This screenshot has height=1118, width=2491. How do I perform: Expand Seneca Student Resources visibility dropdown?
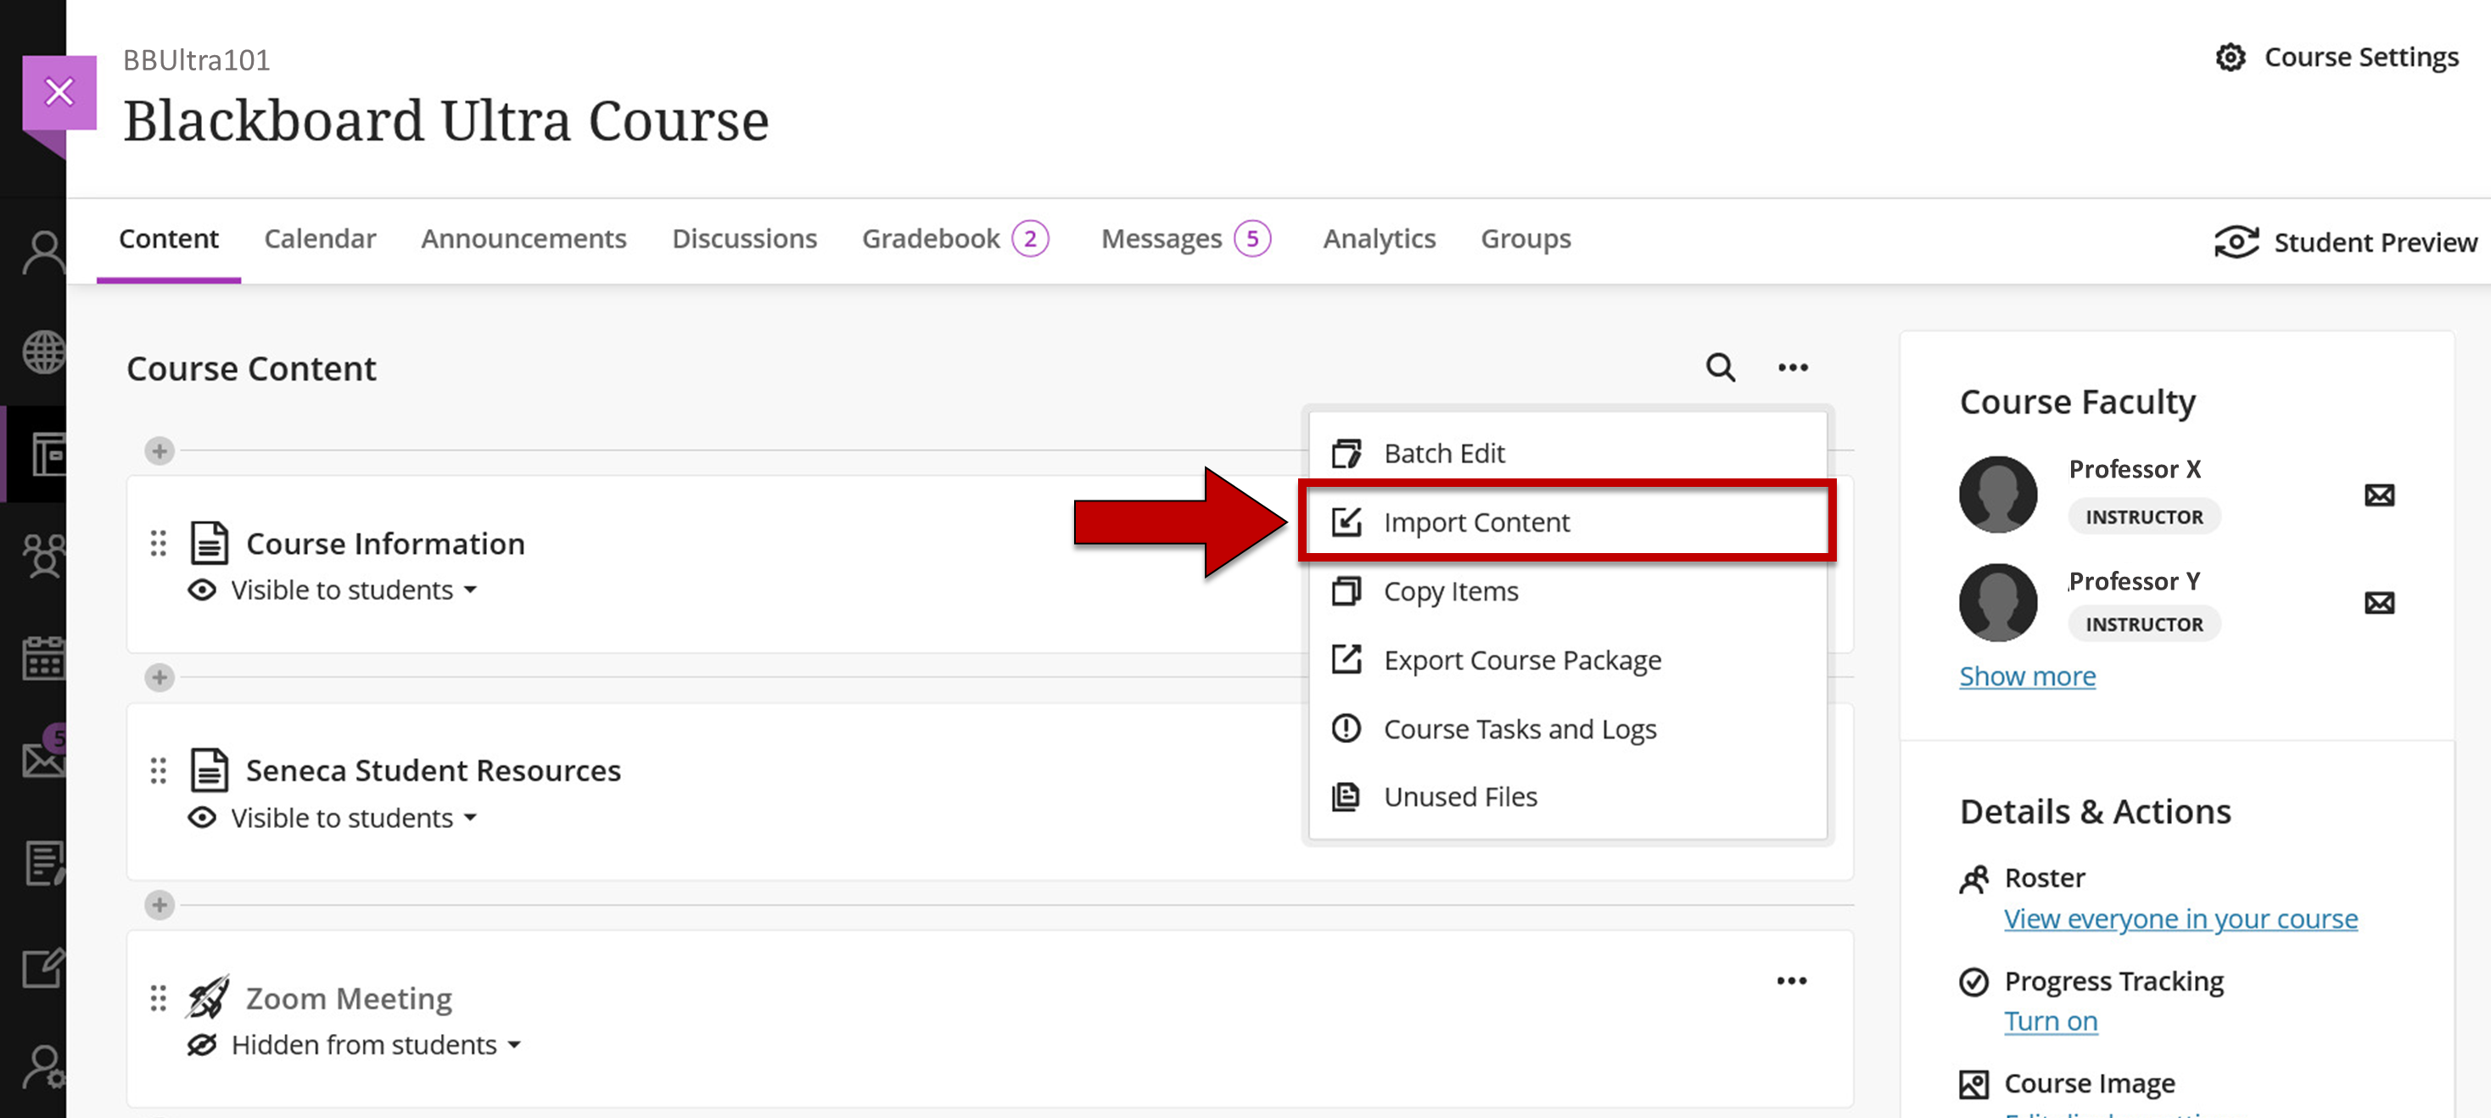click(x=354, y=819)
